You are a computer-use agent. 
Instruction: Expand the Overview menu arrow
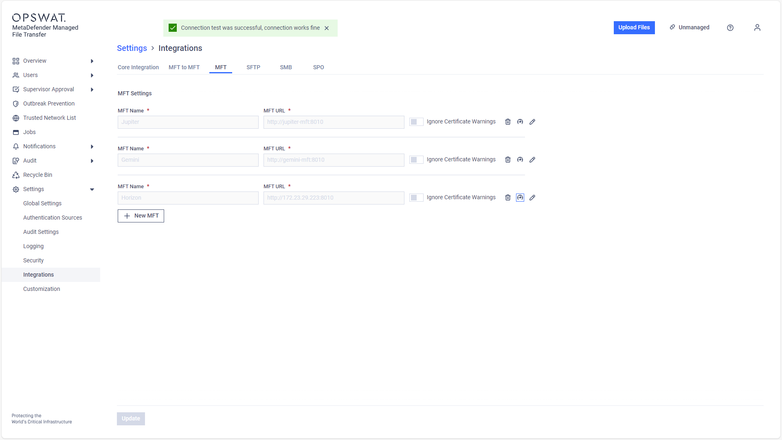[92, 61]
